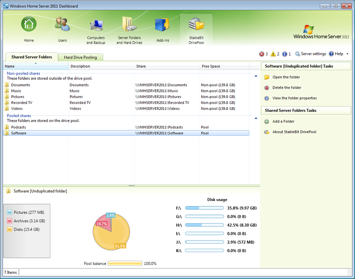Click the blue Help question mark icon
The width and height of the screenshot is (355, 279).
(x=331, y=54)
